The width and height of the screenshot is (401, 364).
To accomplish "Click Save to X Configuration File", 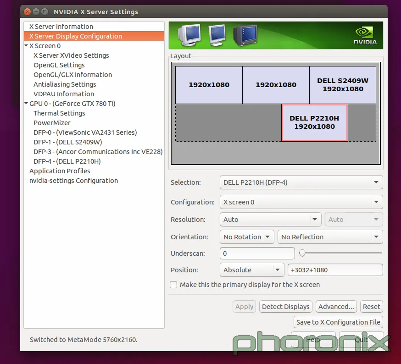I will click(x=338, y=322).
